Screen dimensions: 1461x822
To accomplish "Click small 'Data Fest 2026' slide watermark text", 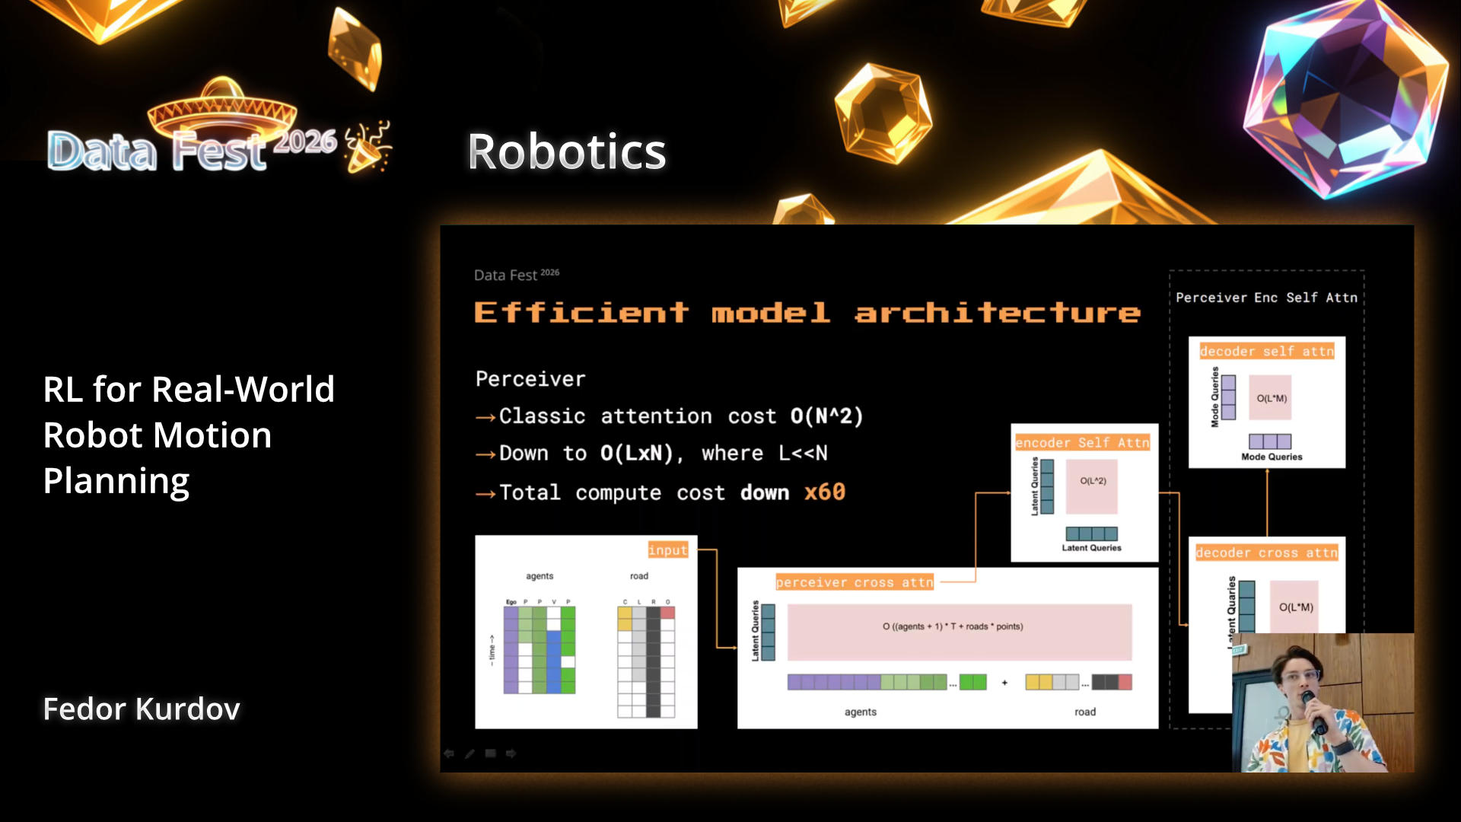I will [x=517, y=275].
